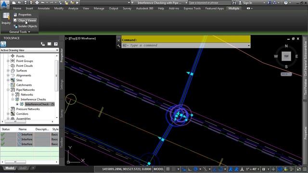Click the Save As icon in quick access toolbar
308x173 pixels.
31,3
